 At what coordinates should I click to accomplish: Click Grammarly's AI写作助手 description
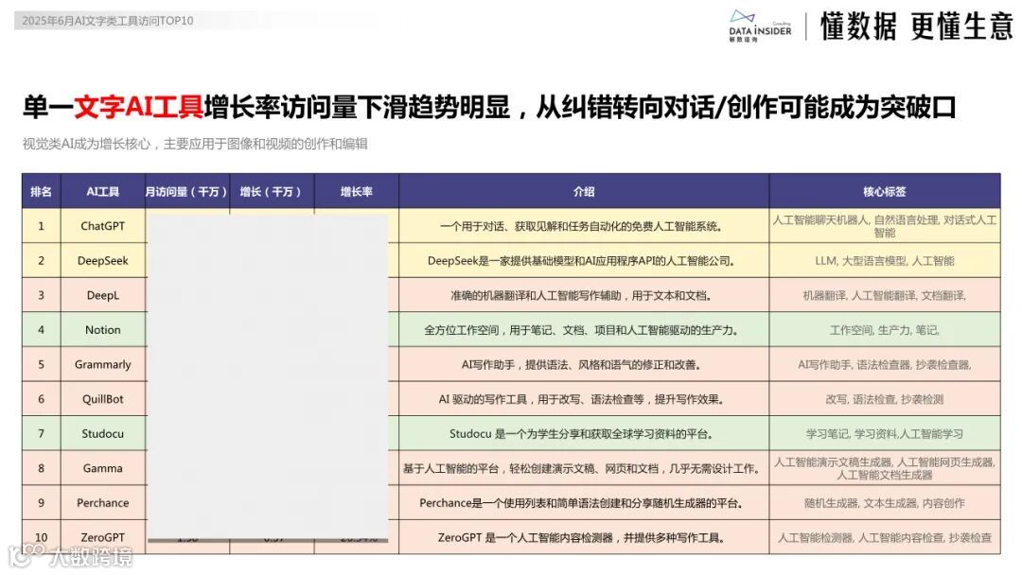click(581, 365)
